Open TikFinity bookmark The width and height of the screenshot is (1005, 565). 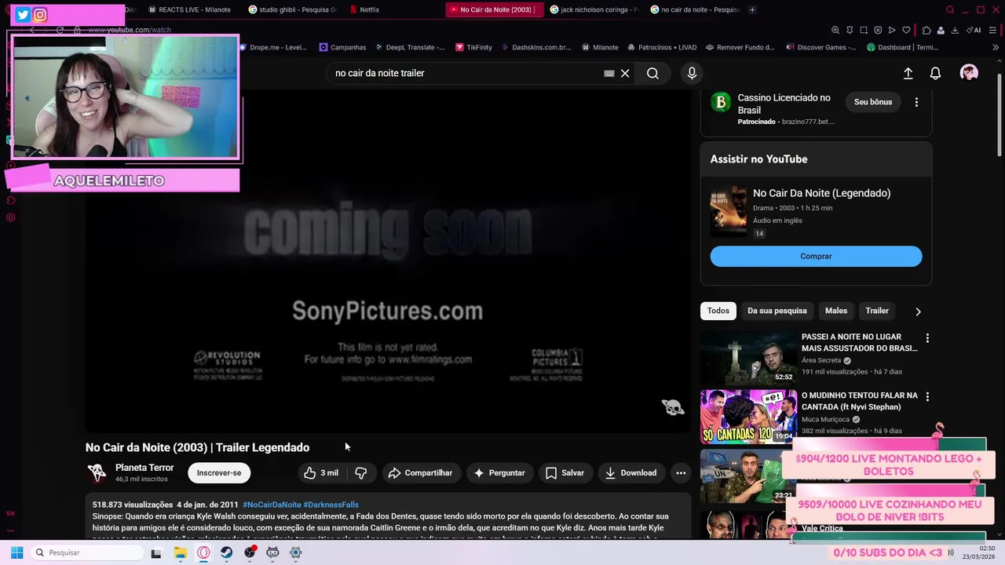[473, 47]
